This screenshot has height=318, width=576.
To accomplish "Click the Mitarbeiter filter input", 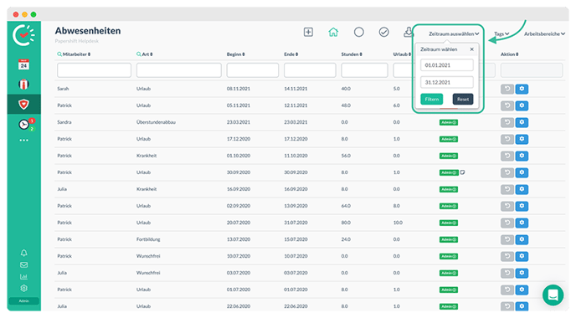I will click(x=94, y=69).
